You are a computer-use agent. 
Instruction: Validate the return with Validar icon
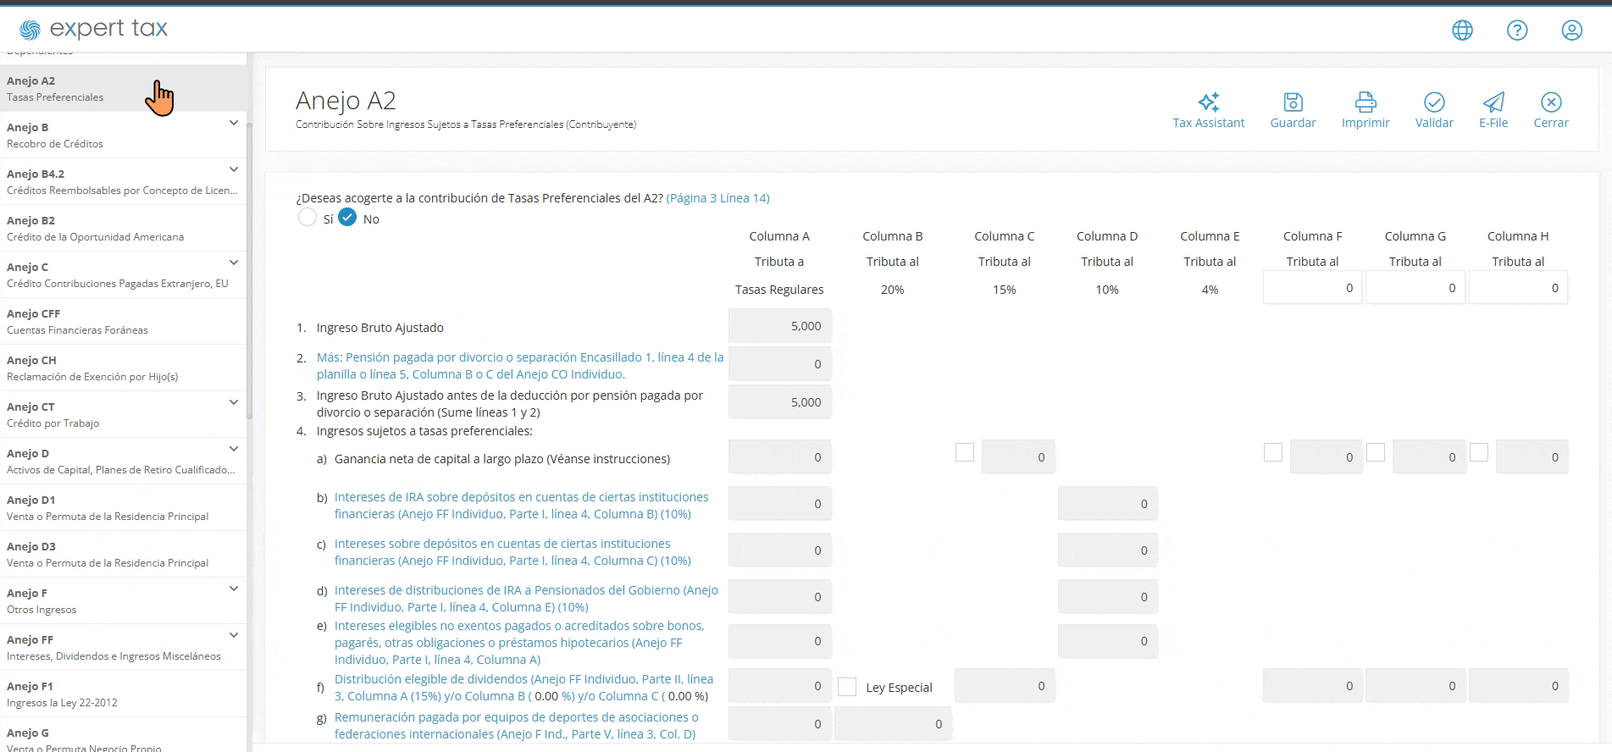[x=1434, y=102]
